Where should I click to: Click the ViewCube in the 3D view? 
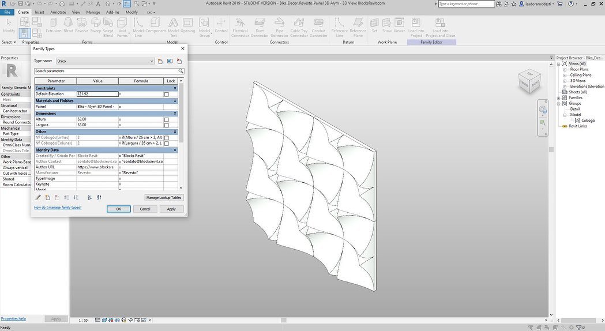point(529,81)
